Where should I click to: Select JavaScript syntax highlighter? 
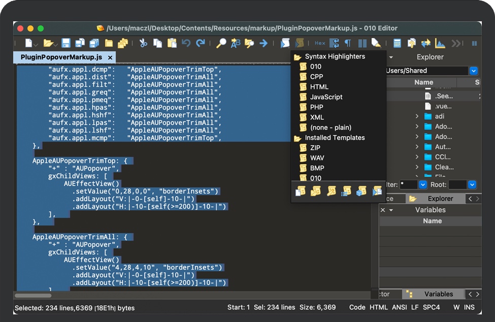326,97
